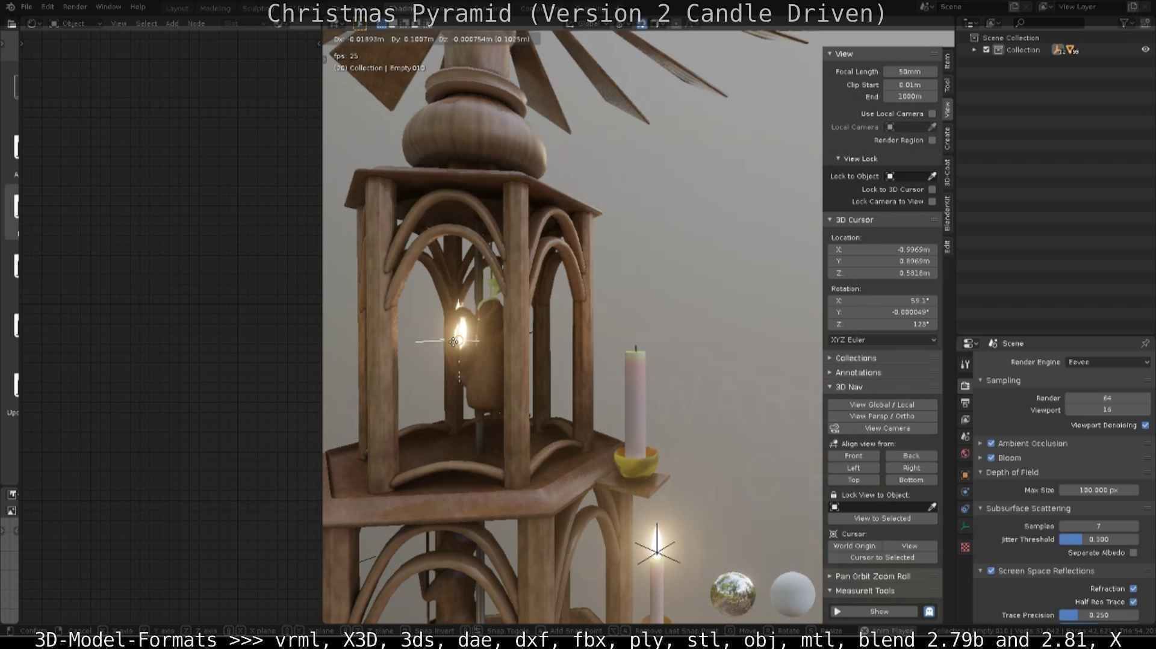Collapse the Subsurface Scattering section

click(1063, 509)
